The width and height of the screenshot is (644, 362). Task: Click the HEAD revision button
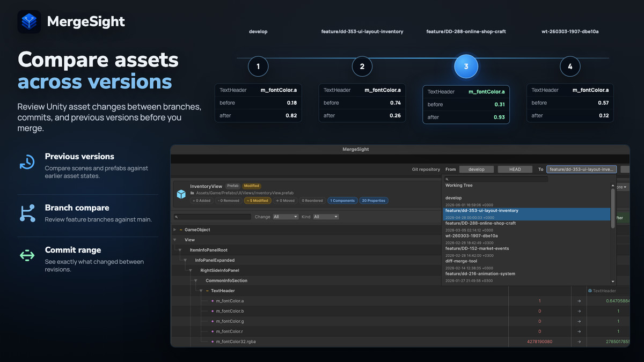click(515, 169)
